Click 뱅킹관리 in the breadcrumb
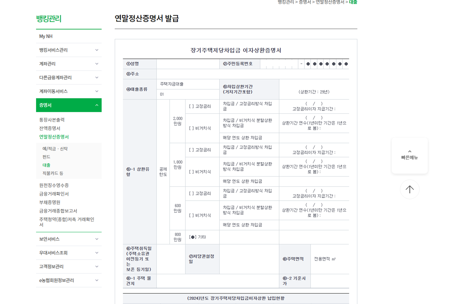This screenshot has height=304, width=456. point(286,2)
